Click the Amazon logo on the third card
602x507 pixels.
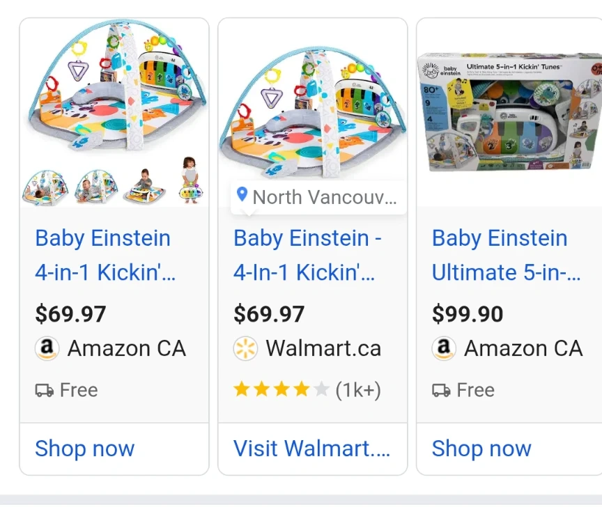444,348
